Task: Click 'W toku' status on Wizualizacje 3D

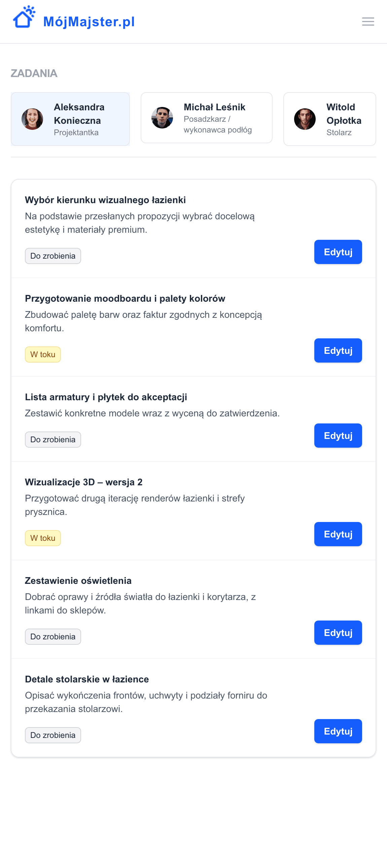Action: pos(43,538)
